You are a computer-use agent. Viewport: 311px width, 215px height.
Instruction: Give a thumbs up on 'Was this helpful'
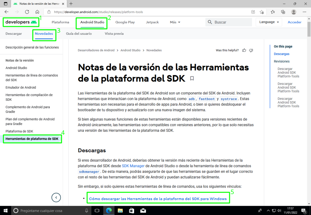point(244,50)
